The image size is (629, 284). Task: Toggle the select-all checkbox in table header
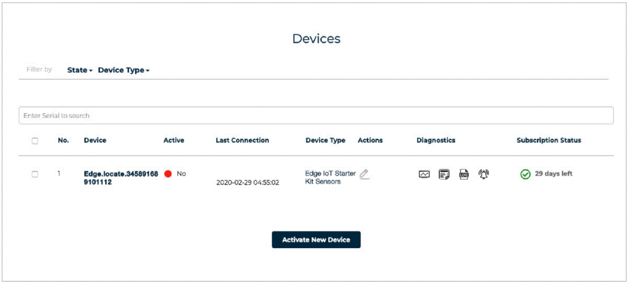(x=35, y=140)
